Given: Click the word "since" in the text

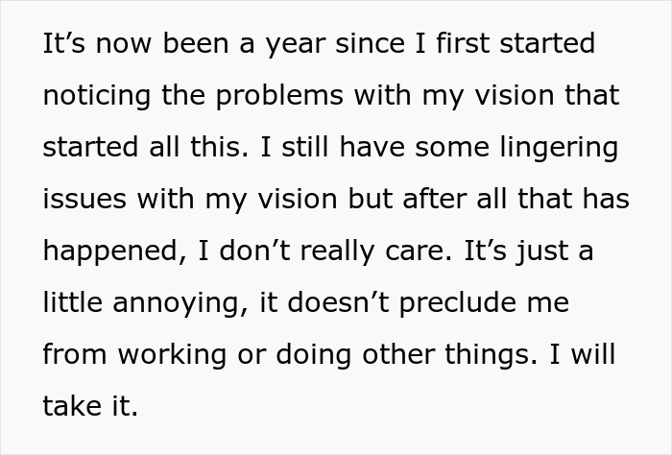Looking at the screenshot, I should pyautogui.click(x=370, y=43).
